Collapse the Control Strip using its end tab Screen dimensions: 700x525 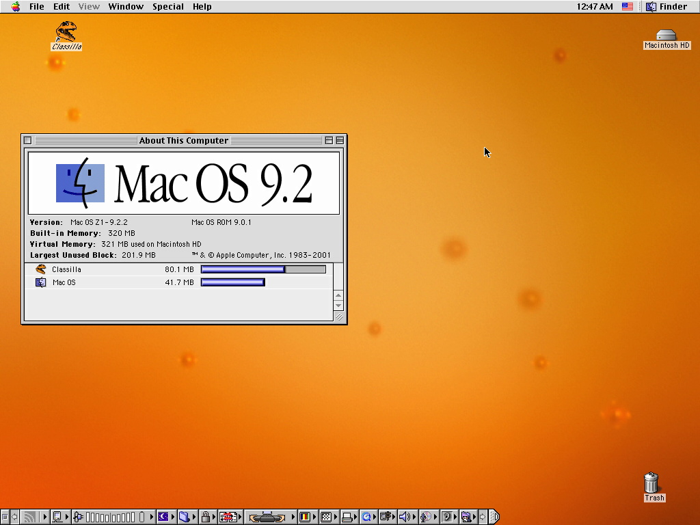coord(494,517)
